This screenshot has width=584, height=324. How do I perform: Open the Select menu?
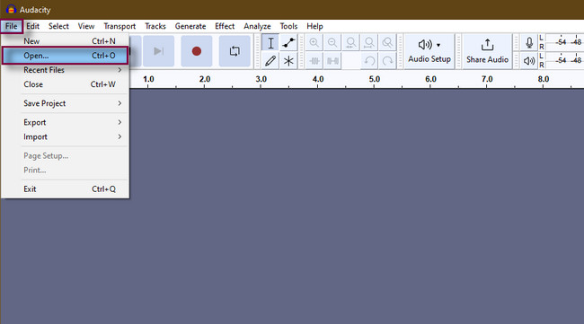click(58, 26)
